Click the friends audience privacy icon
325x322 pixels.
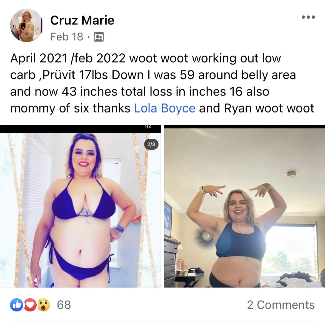point(99,37)
